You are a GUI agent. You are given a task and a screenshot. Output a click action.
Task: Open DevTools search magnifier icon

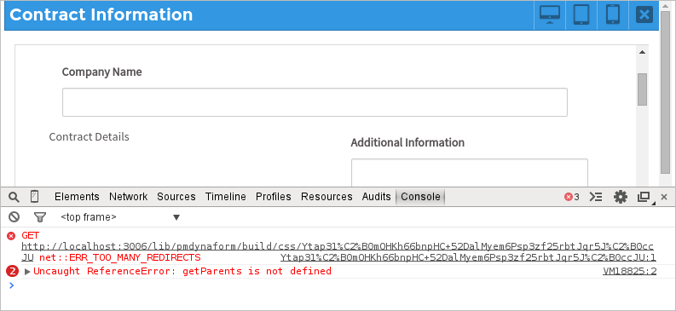tap(14, 197)
